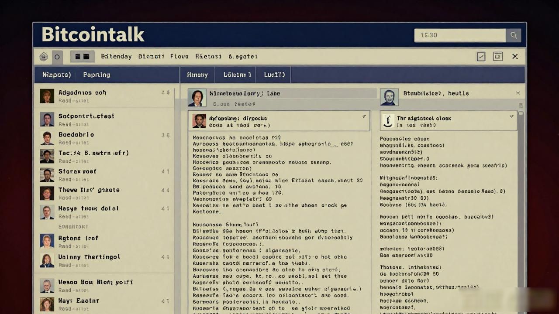
Task: Click the smiley clock icon beside "Thr sigibtcol clock"
Action: pos(387,121)
